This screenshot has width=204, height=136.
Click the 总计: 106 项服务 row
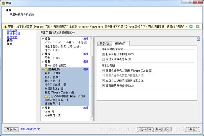point(56,66)
